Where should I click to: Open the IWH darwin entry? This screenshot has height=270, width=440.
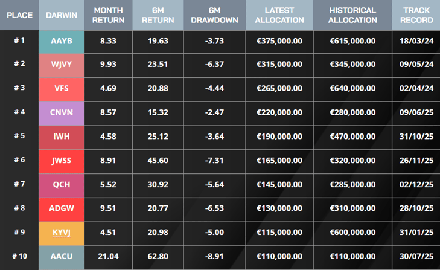point(62,138)
